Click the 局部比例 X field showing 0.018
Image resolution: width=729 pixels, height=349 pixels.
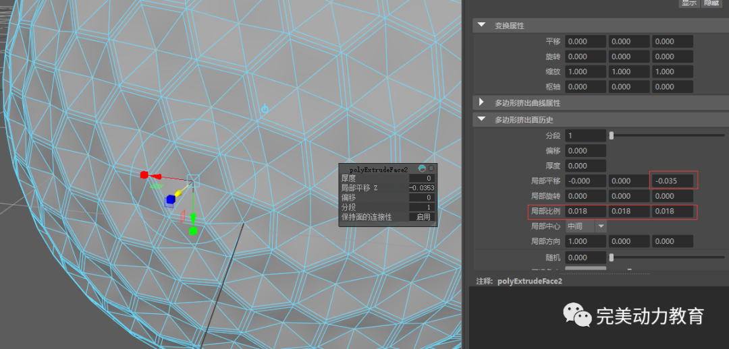[586, 211]
